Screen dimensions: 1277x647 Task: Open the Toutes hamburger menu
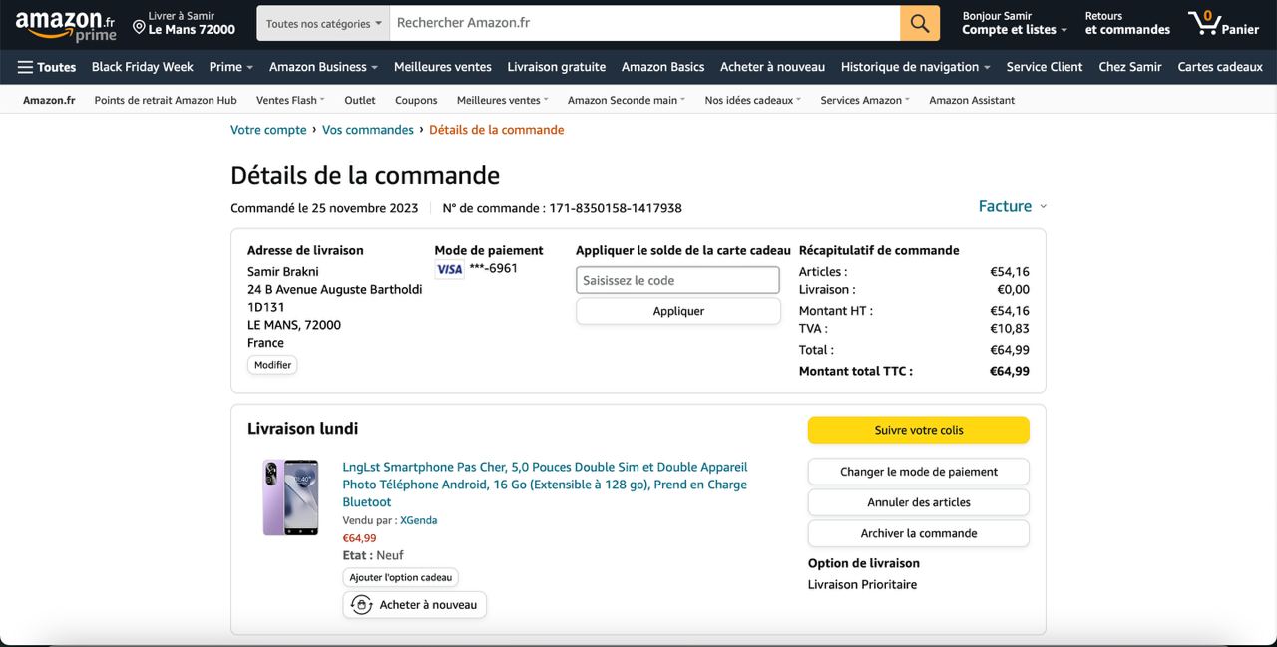[x=47, y=67]
